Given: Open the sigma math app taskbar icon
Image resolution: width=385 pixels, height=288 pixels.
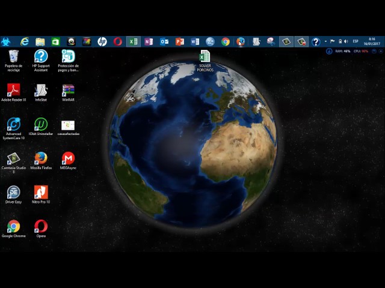Looking at the screenshot, I should 210,41.
